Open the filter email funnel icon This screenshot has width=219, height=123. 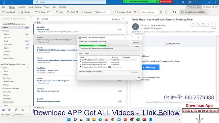point(166,12)
